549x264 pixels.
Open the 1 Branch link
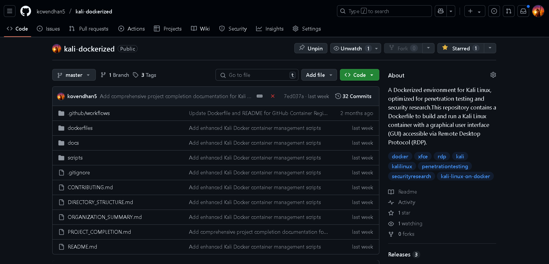tap(115, 75)
